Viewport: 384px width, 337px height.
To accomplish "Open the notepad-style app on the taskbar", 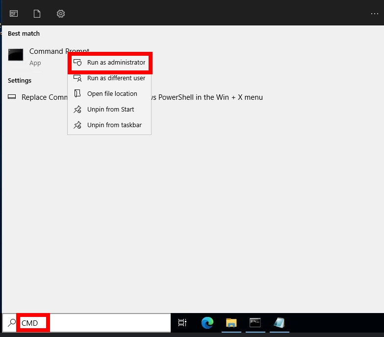I will click(x=279, y=323).
